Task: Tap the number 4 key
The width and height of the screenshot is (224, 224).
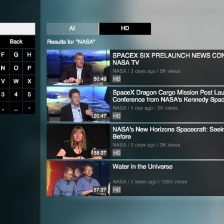Action: (x=16, y=94)
